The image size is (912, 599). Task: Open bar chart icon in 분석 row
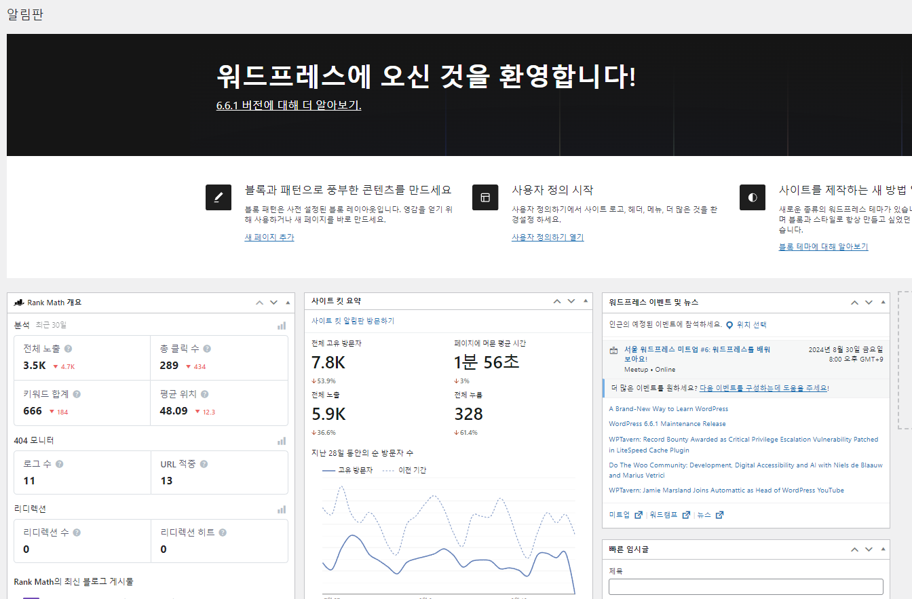pos(282,326)
